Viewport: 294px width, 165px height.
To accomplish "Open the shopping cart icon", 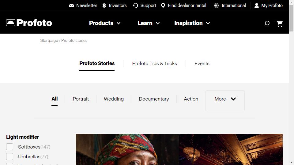I will (280, 24).
